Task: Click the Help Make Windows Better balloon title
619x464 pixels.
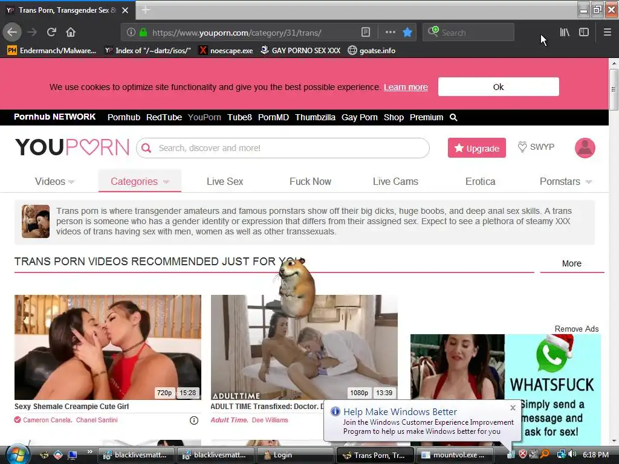Action: [400, 411]
